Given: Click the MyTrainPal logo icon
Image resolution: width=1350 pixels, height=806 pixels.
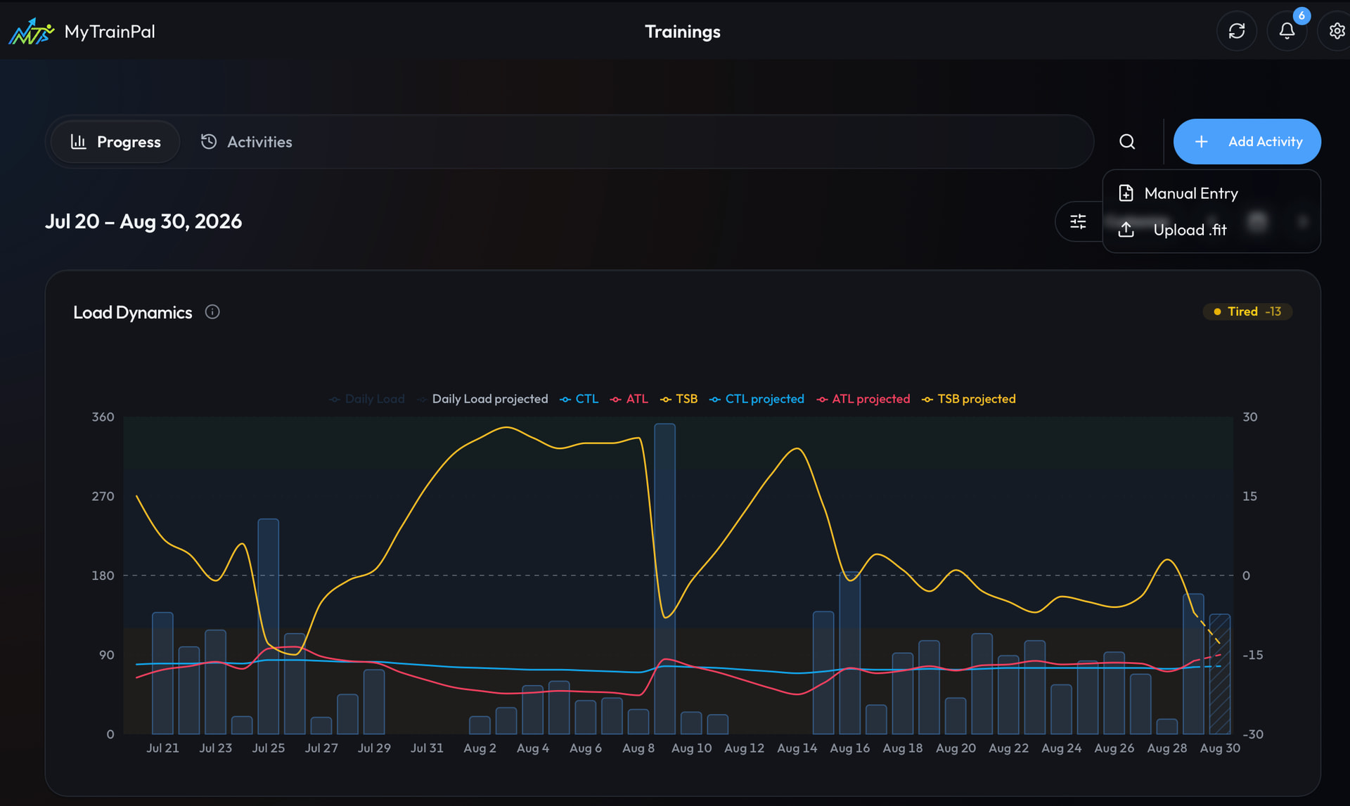Looking at the screenshot, I should coord(31,32).
